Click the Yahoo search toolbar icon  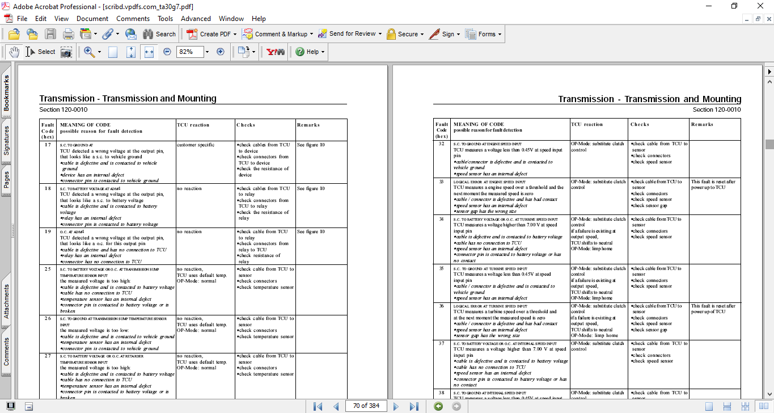(275, 52)
